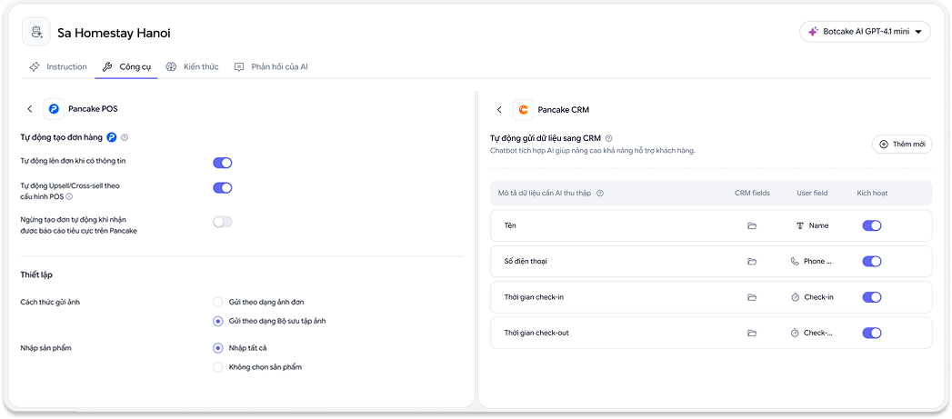Switch to the Instruction tab
Viewport: 952px width, 419px height.
(x=58, y=66)
